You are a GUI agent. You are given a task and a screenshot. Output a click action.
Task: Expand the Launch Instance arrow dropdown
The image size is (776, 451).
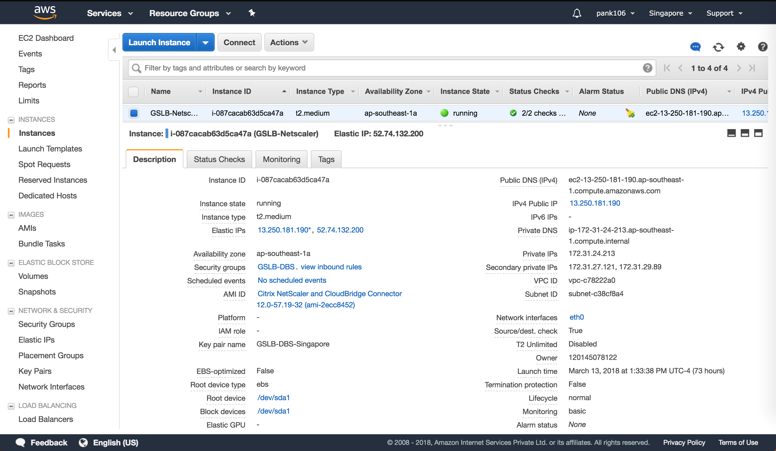tap(205, 42)
